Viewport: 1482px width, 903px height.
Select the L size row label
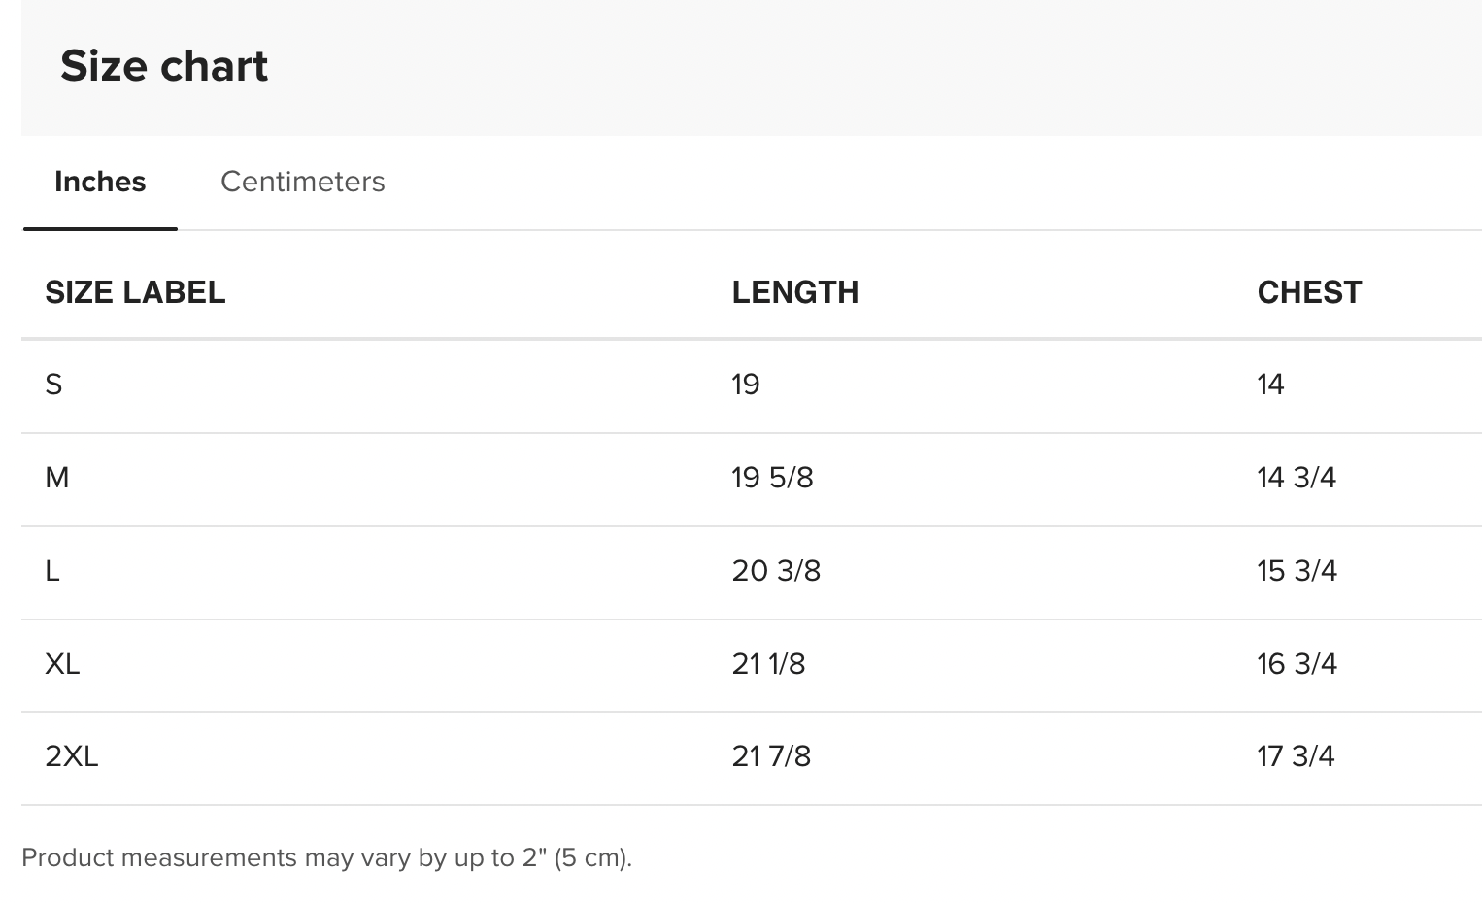52,571
